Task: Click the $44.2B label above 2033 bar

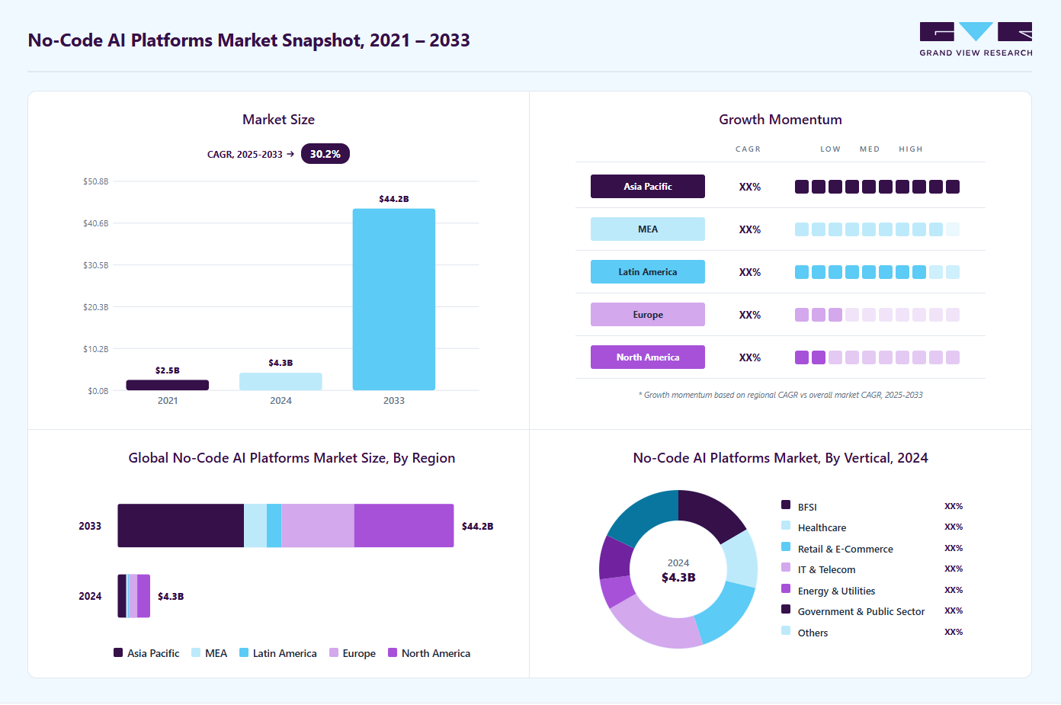Action: (x=394, y=199)
